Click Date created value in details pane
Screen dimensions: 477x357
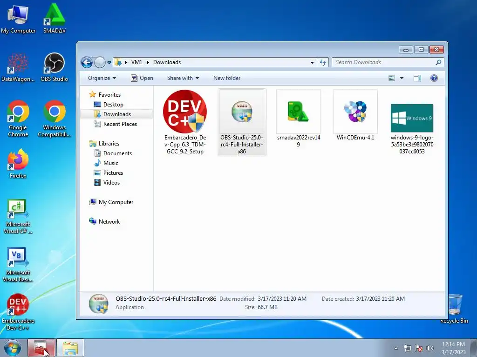pos(380,299)
